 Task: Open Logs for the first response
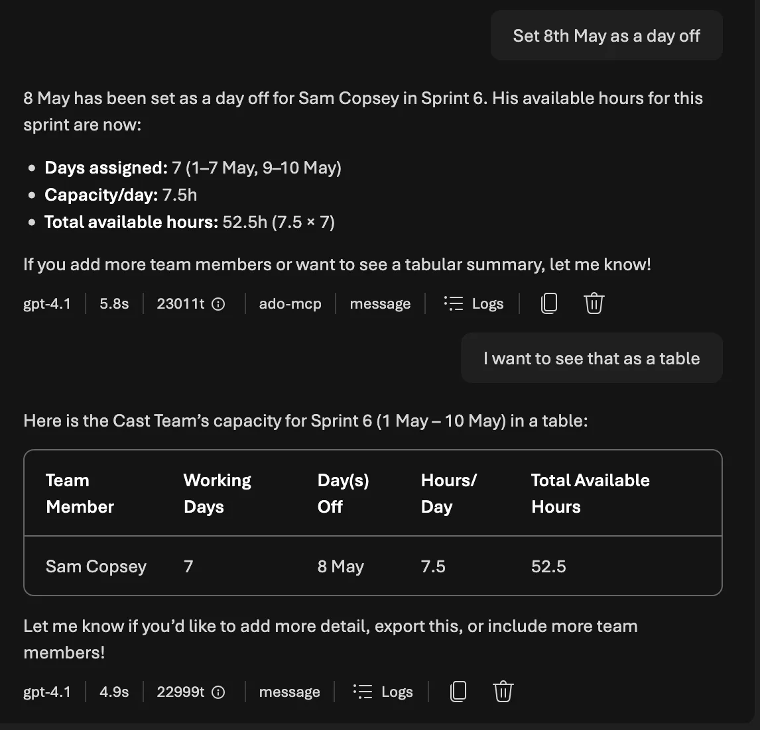pyautogui.click(x=489, y=303)
